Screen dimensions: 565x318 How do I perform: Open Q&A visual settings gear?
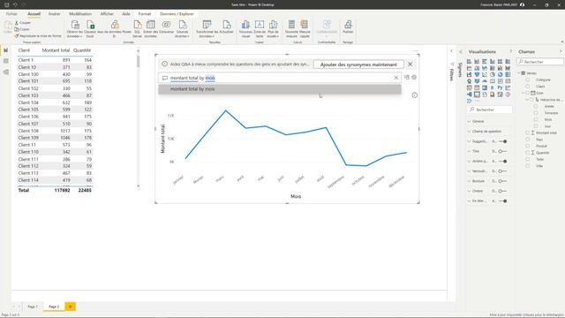point(414,77)
